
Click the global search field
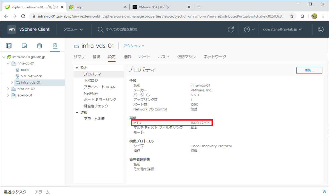(121, 29)
